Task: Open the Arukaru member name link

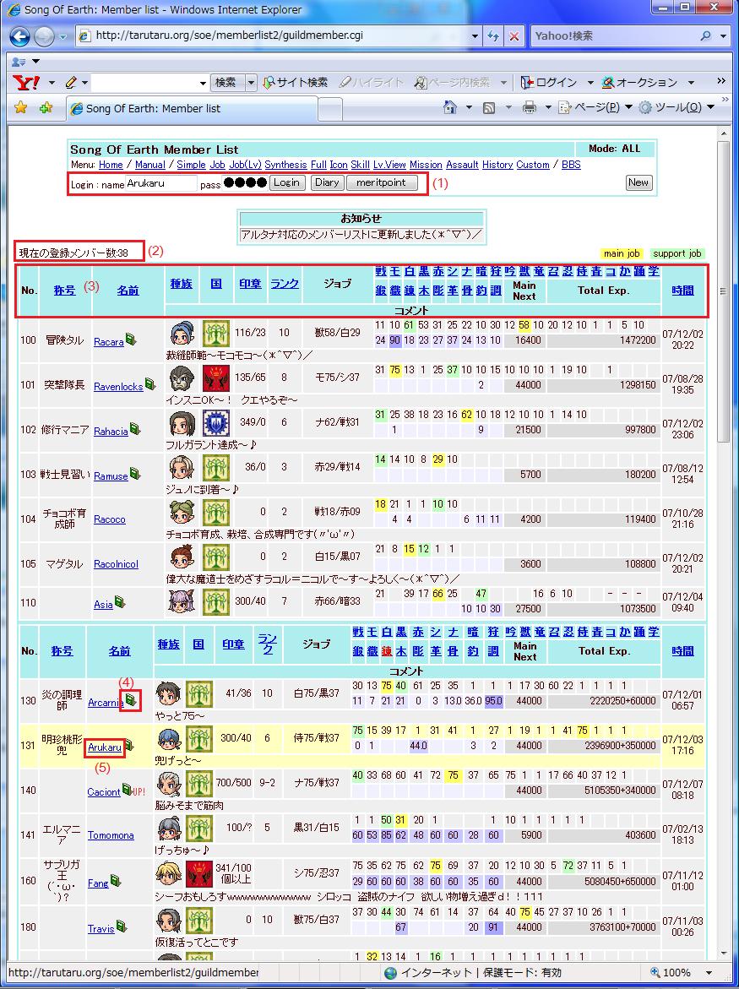Action: click(106, 747)
